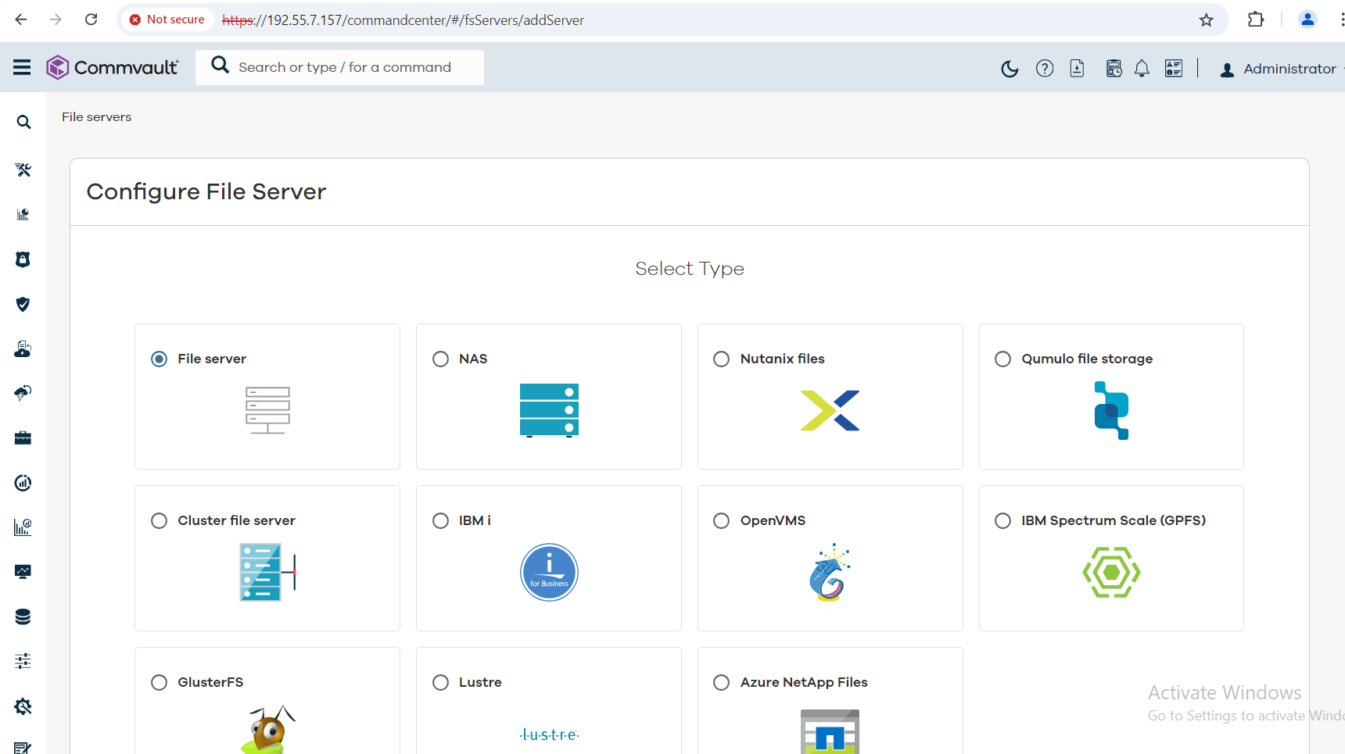Select the Qumulo file storage radio button

tap(1002, 359)
